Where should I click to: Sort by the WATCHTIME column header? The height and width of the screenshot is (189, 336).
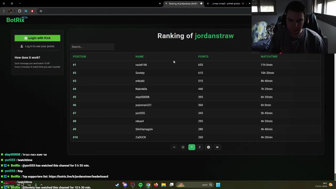[269, 57]
